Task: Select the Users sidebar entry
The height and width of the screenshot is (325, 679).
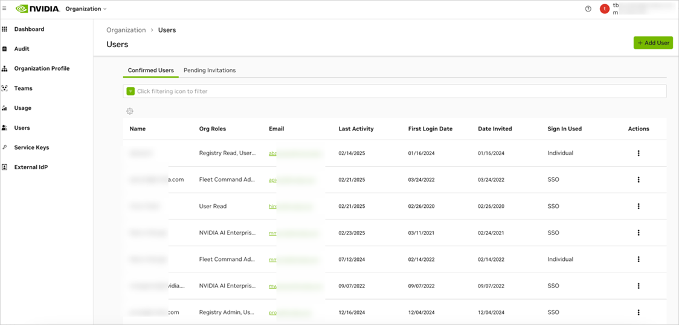Action: tap(22, 127)
